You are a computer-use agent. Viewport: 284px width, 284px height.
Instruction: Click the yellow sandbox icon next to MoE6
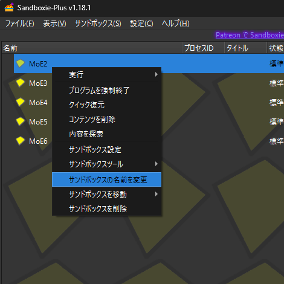[20, 141]
